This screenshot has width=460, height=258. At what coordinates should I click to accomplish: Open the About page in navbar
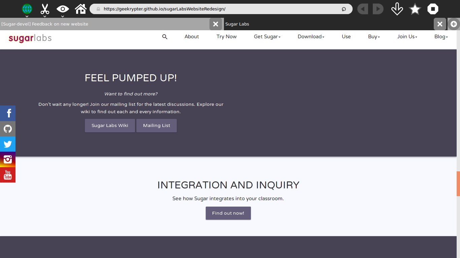coord(192,37)
